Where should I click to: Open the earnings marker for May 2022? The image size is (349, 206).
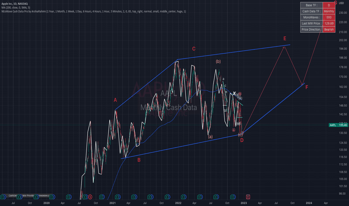coord(200,197)
